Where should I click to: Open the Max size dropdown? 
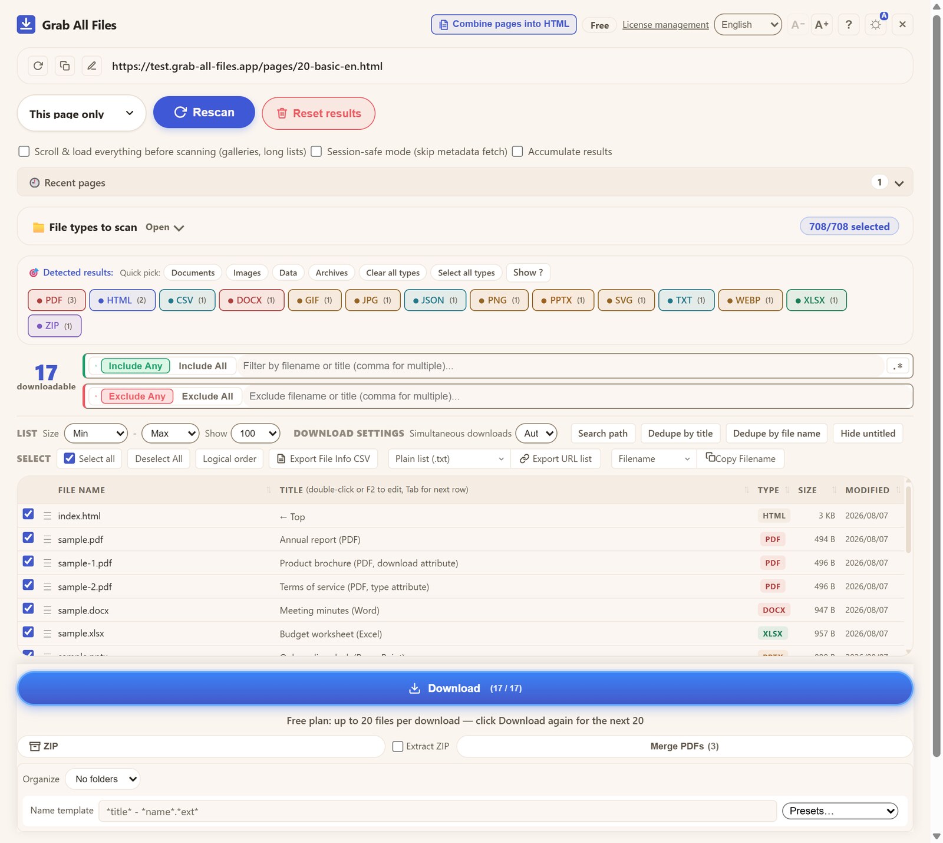click(170, 434)
